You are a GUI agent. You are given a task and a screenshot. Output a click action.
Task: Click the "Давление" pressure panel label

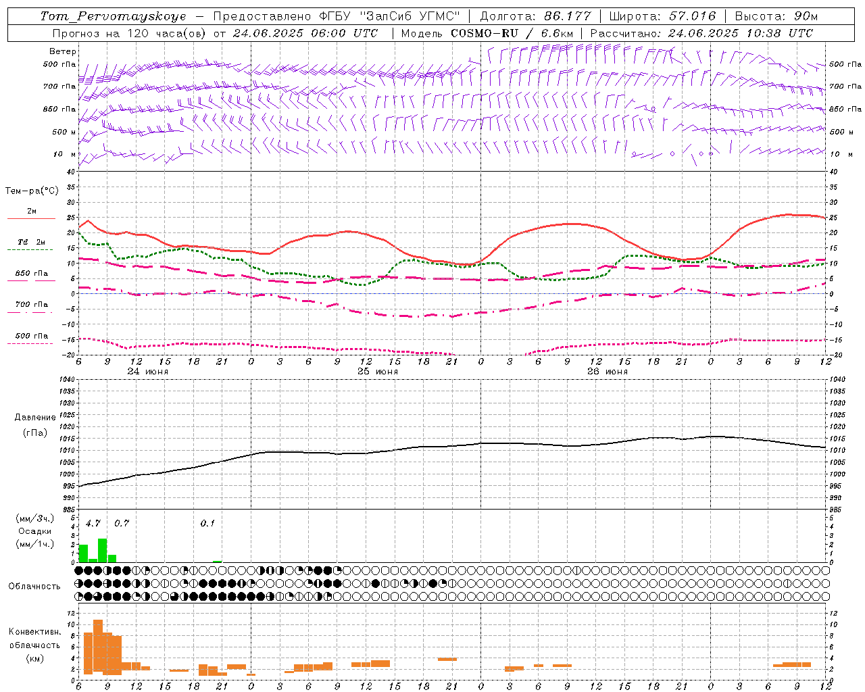34,418
